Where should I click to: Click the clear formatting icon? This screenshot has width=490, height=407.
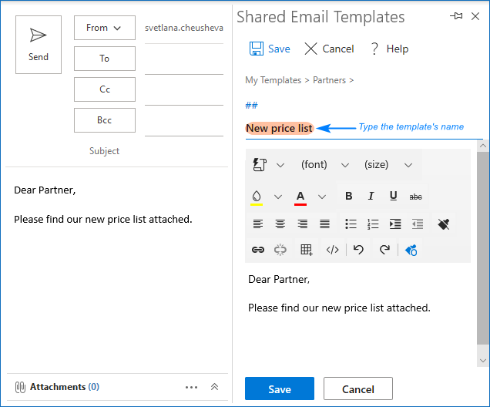click(x=444, y=224)
